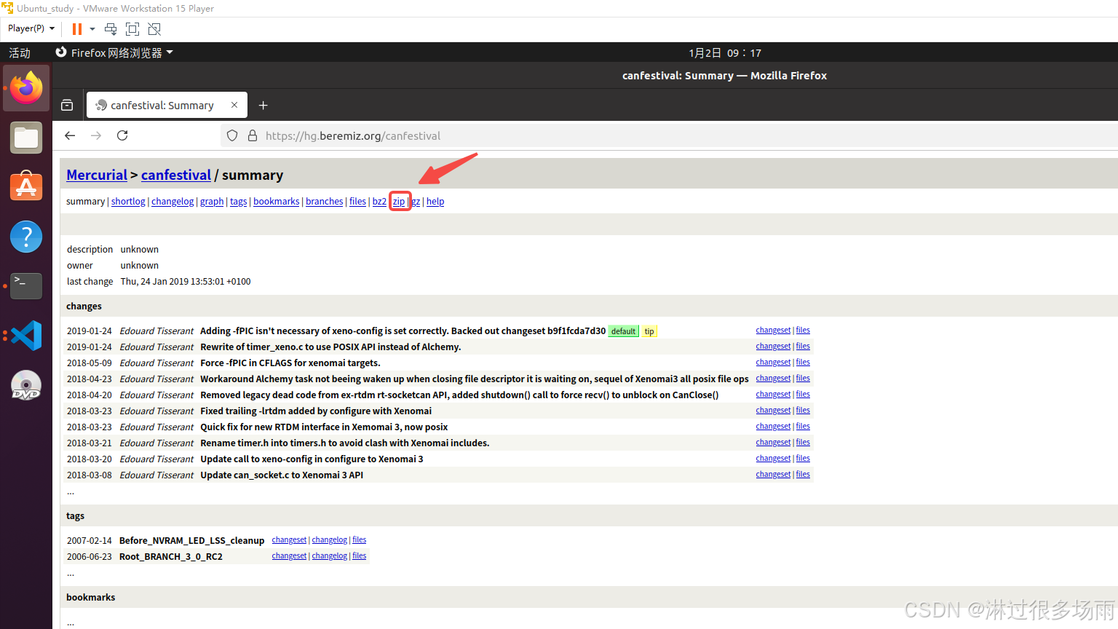Go back to the previous page
The height and width of the screenshot is (629, 1118).
click(x=70, y=135)
